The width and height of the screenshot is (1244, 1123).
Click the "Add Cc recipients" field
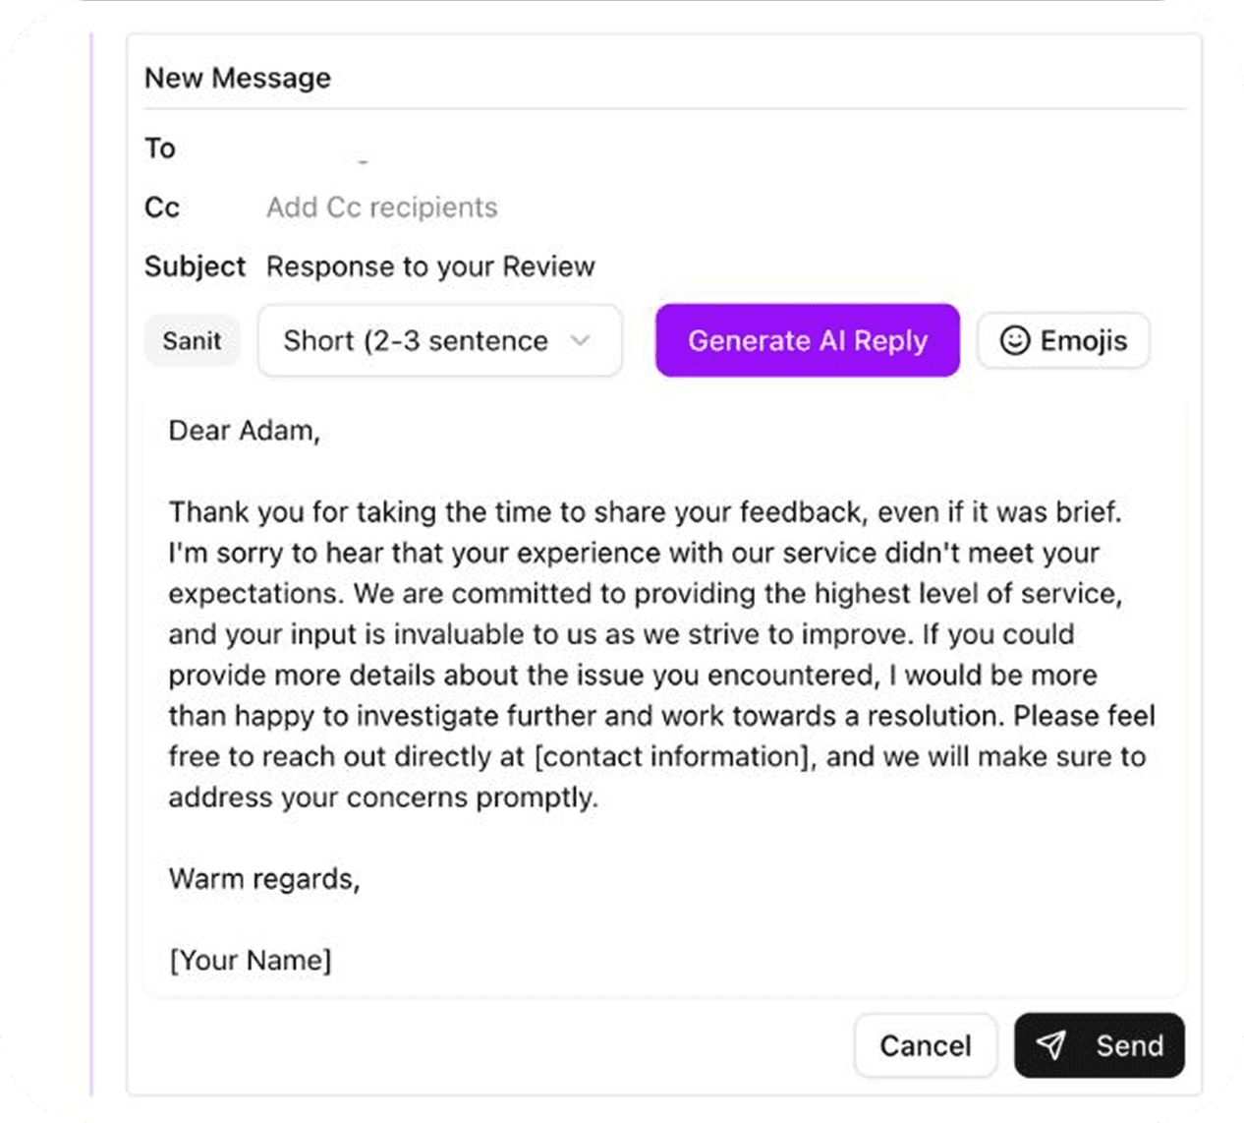point(381,207)
